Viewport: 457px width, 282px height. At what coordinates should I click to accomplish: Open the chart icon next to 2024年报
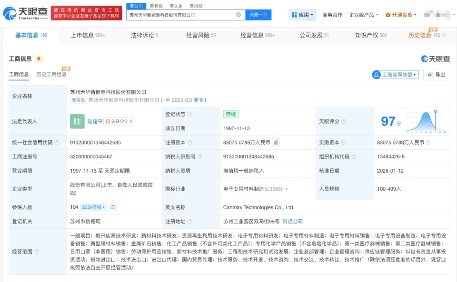click(112, 207)
